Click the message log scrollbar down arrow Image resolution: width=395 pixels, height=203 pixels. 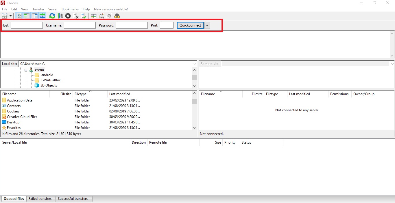coord(392,56)
